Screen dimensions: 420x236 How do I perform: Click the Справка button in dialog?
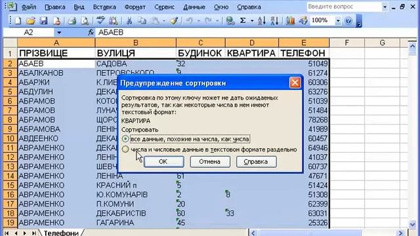pyautogui.click(x=256, y=162)
